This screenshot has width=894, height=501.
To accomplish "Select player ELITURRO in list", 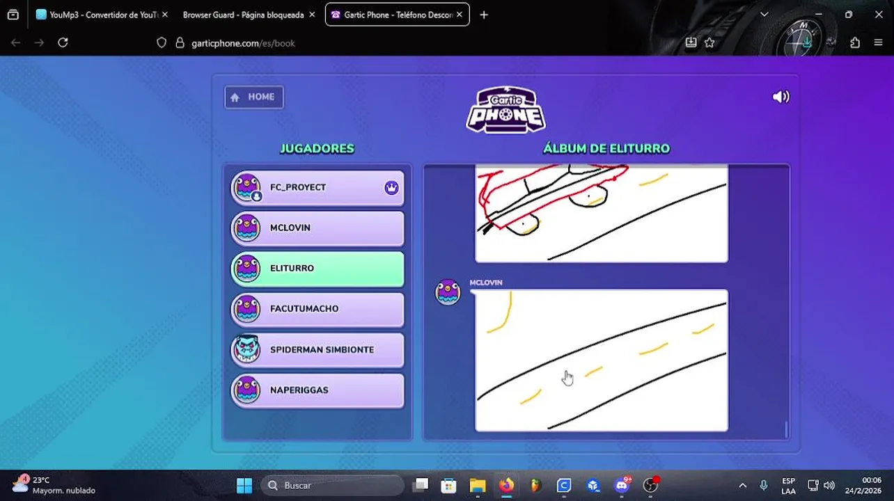I will click(317, 269).
